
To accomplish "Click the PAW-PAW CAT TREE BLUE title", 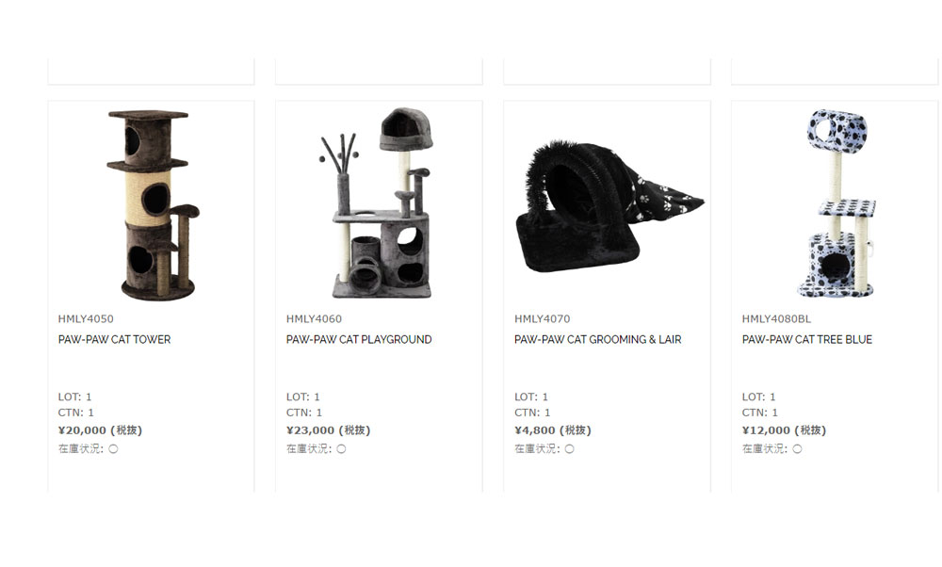I will pyautogui.click(x=807, y=339).
